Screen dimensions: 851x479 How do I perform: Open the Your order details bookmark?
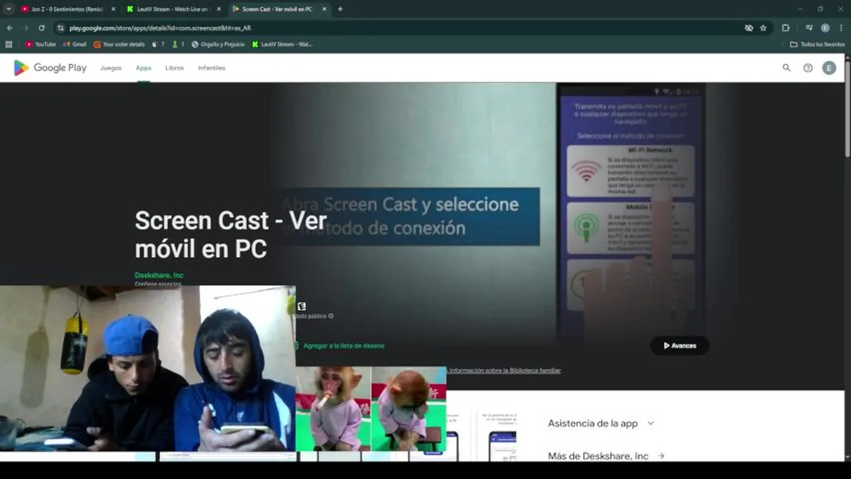119,44
